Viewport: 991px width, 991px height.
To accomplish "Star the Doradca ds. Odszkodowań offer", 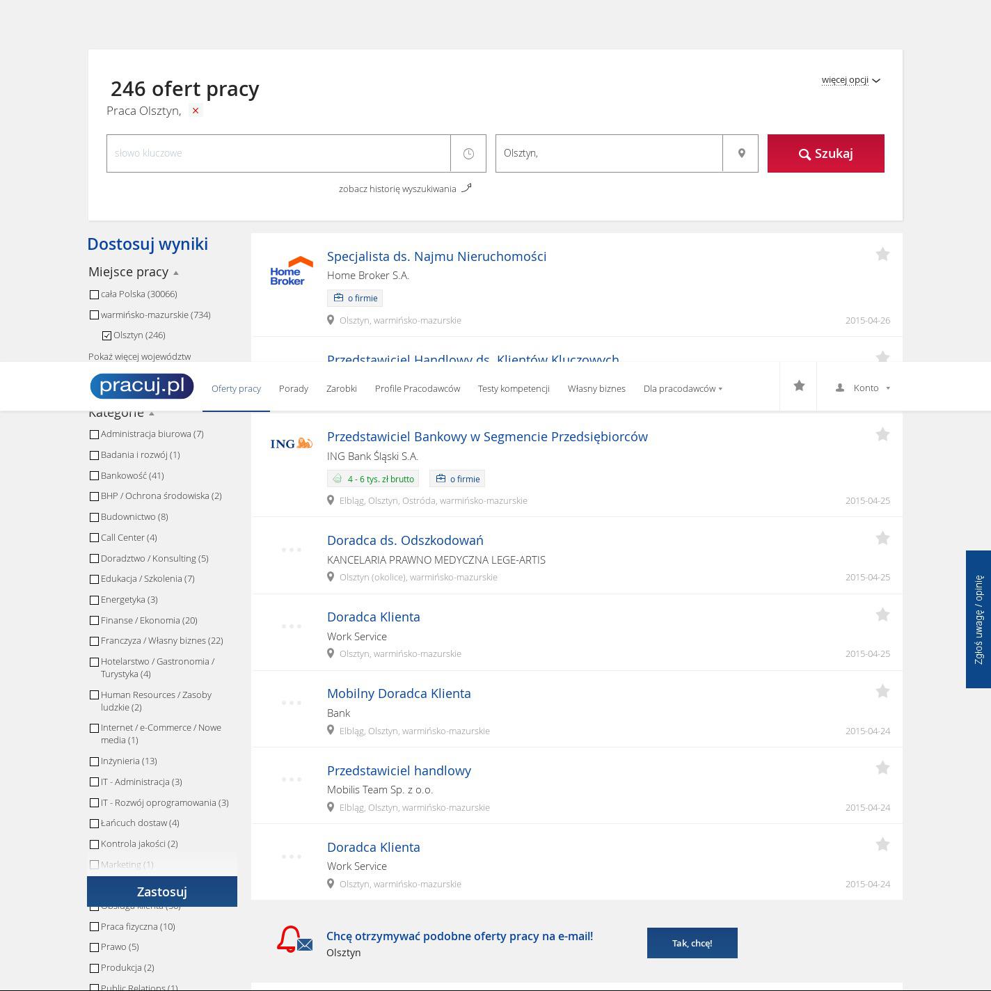I will click(x=882, y=539).
